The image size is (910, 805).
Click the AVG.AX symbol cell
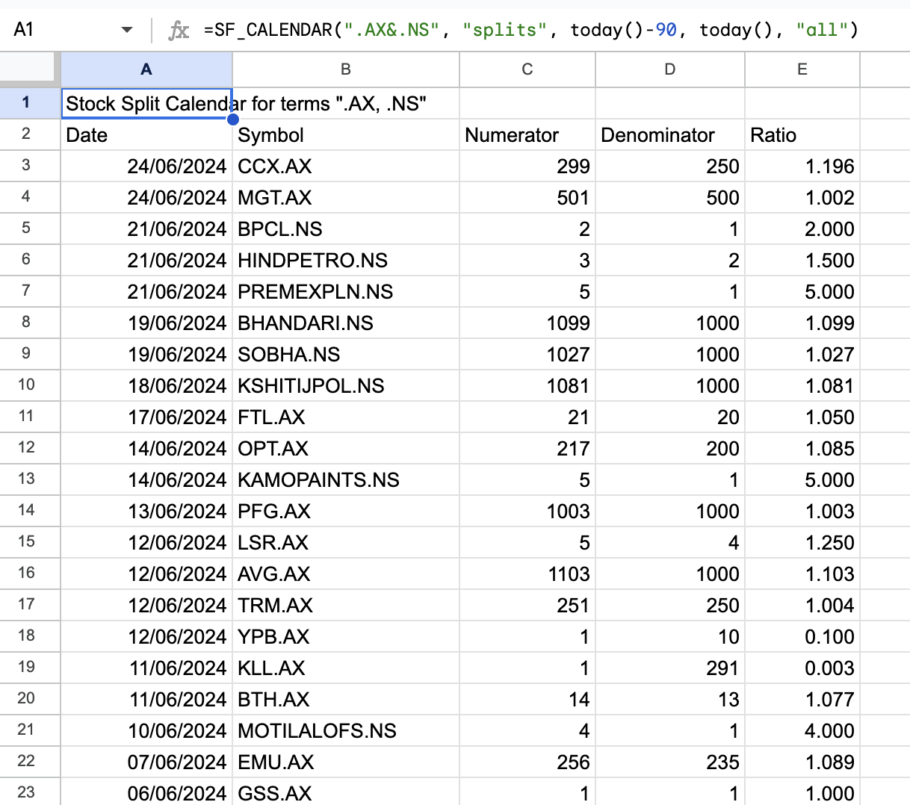[346, 574]
